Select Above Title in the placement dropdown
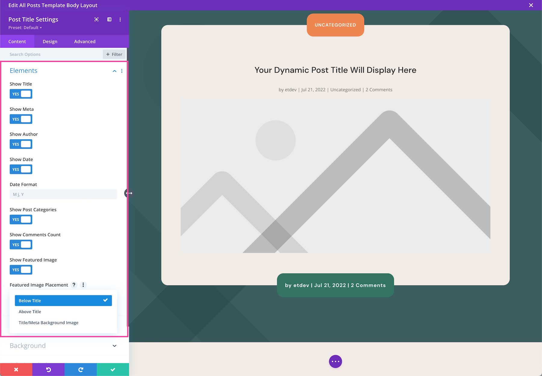Viewport: 542px width, 376px height. click(x=30, y=311)
